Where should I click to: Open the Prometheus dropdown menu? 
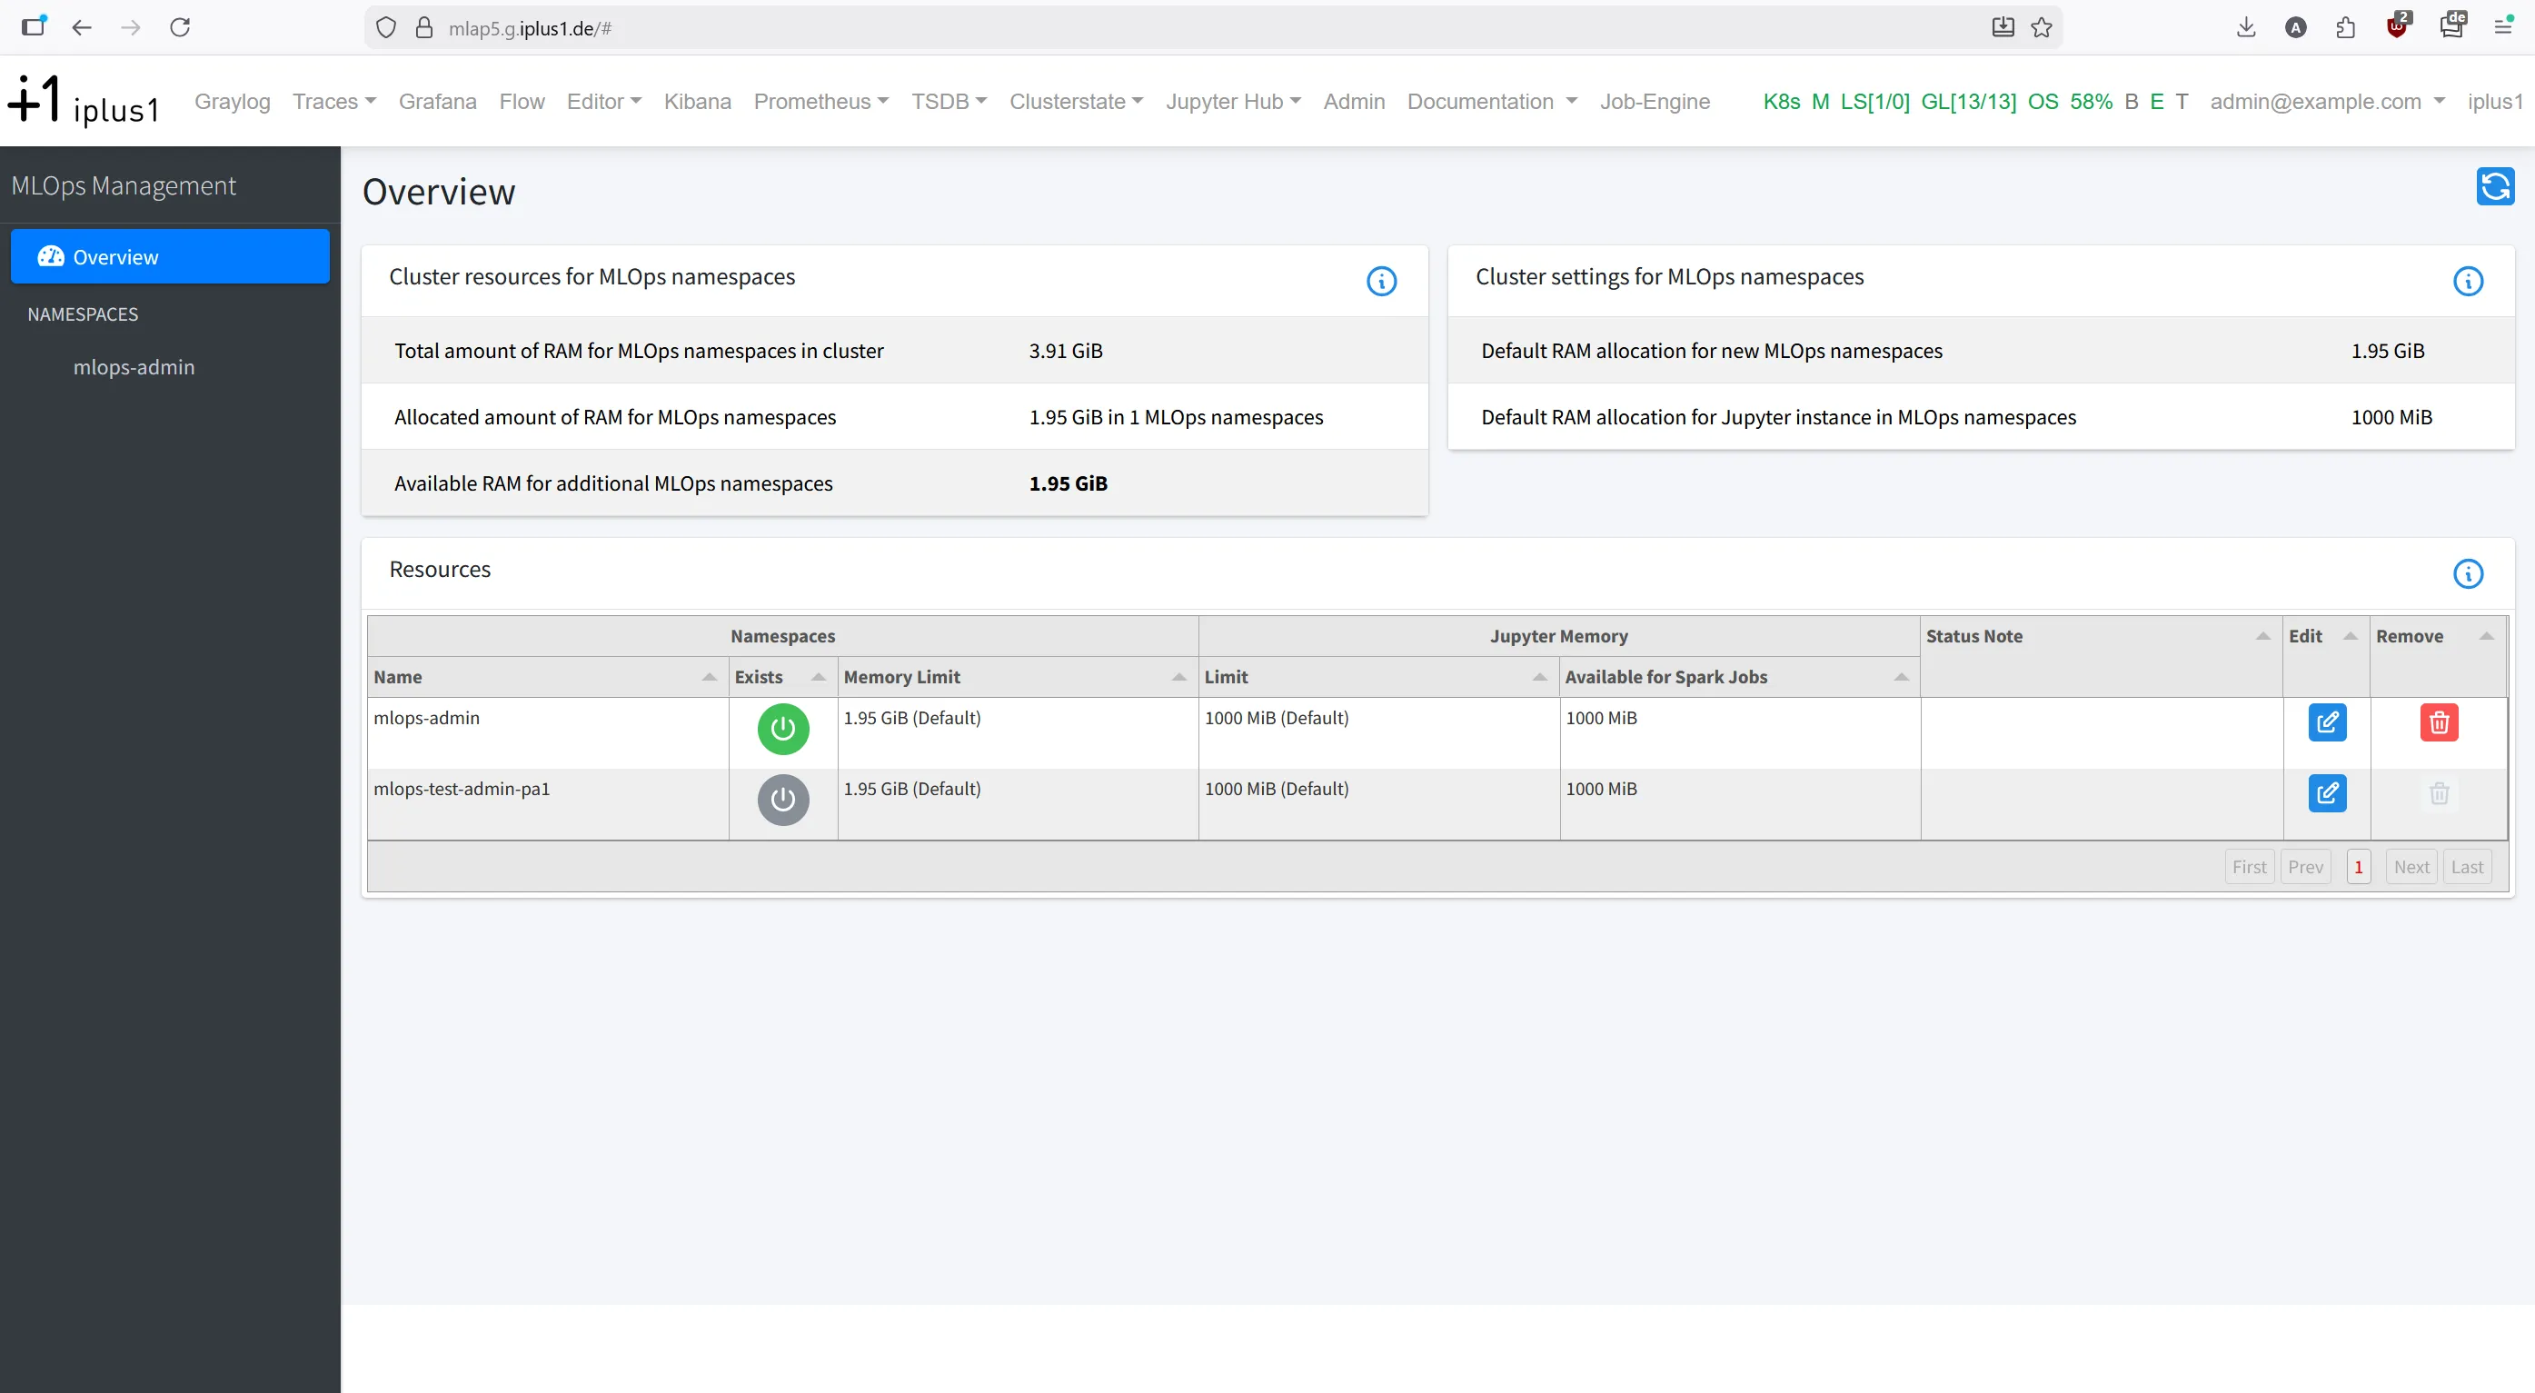pyautogui.click(x=820, y=102)
